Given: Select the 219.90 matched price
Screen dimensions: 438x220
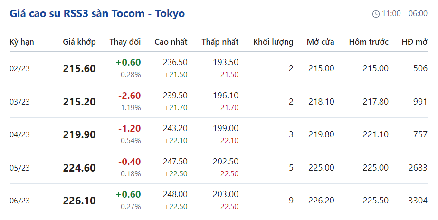Looking at the screenshot, I should (79, 134).
